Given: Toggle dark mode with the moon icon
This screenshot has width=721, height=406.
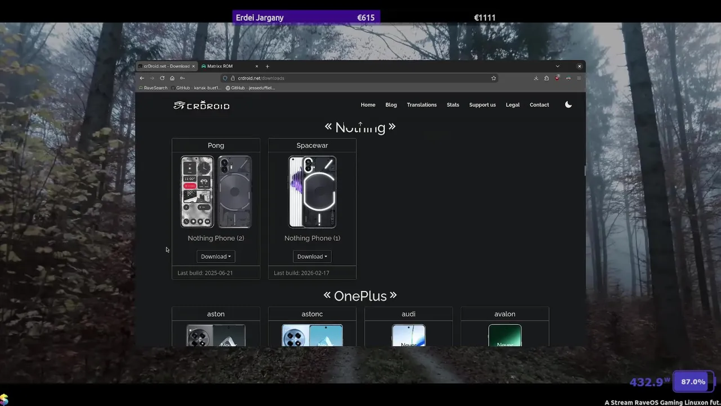Looking at the screenshot, I should coord(568,105).
